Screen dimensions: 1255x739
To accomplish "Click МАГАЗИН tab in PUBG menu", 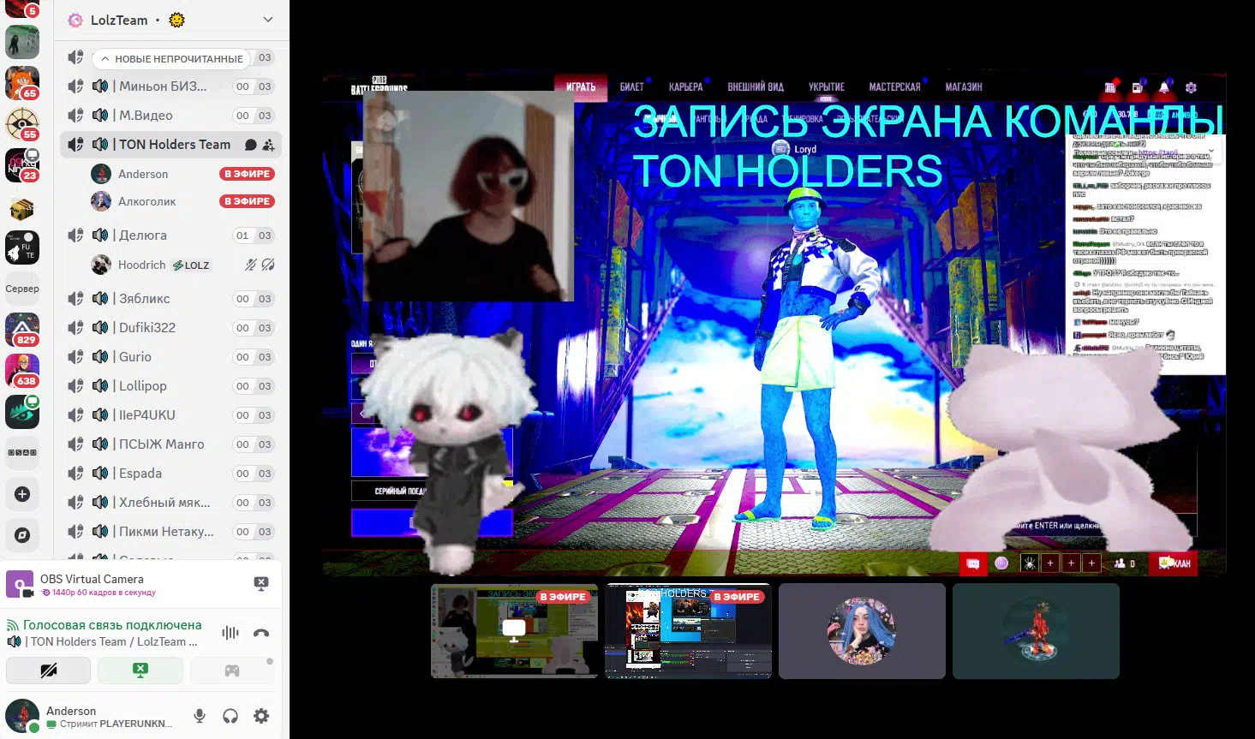I will (964, 86).
